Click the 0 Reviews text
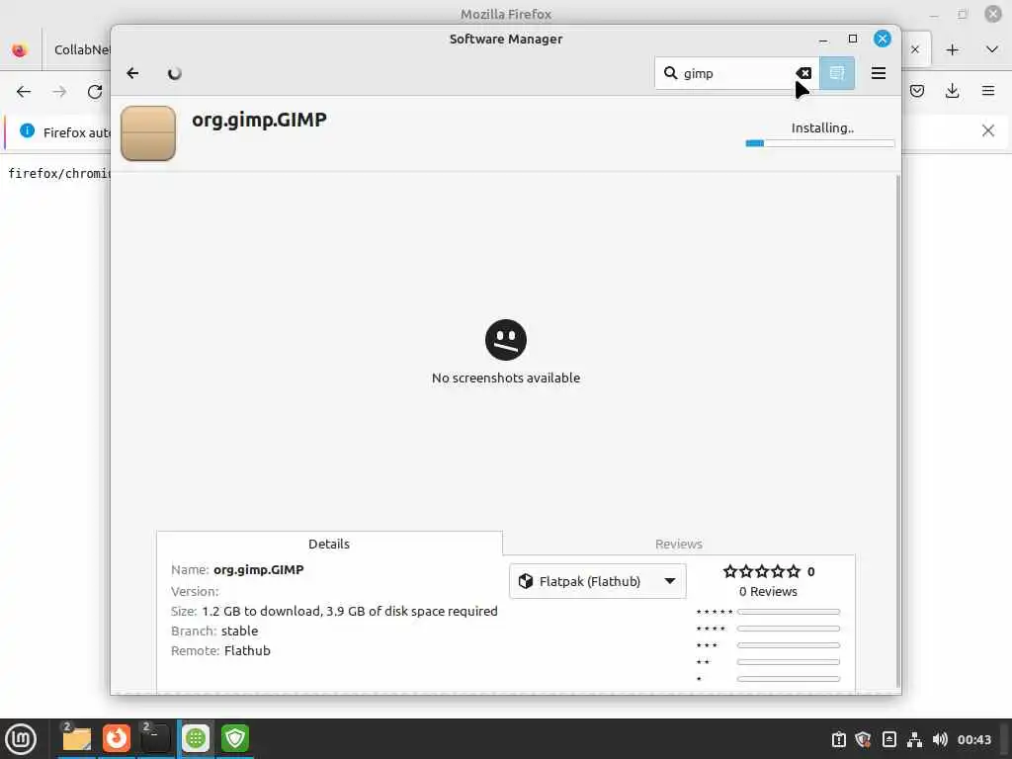1012x759 pixels. coord(768,591)
